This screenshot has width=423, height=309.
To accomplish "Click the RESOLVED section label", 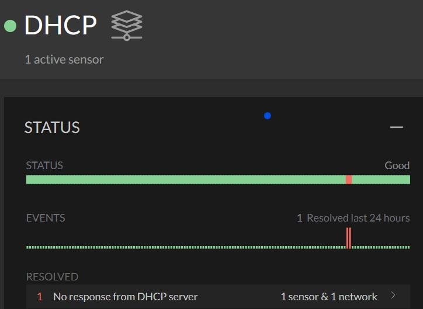I will (x=52, y=277).
